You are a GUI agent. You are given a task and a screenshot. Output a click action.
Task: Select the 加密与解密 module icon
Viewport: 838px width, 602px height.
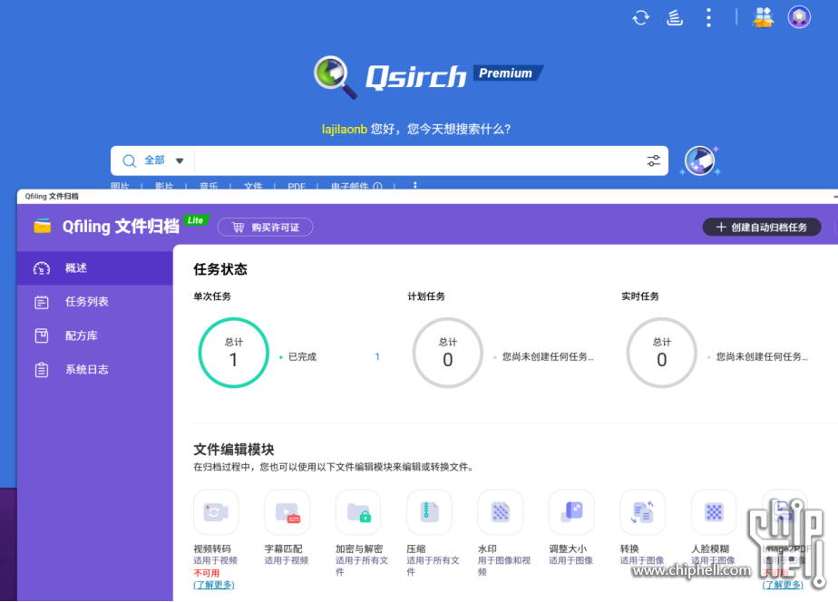coord(358,512)
